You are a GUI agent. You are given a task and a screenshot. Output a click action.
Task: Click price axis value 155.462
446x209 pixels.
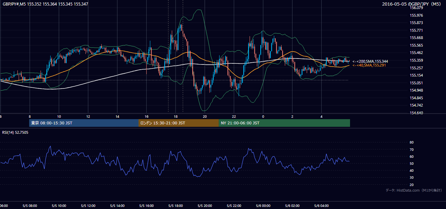(416, 53)
